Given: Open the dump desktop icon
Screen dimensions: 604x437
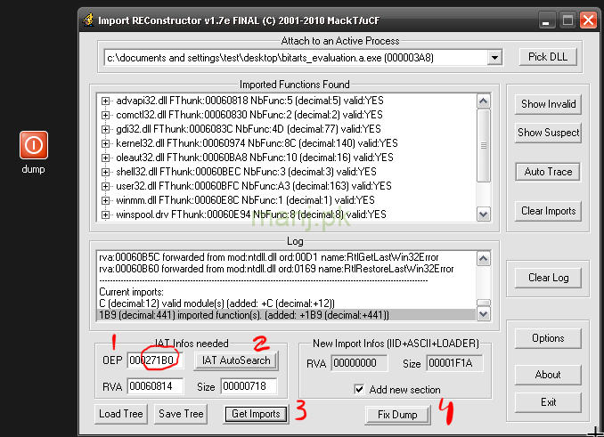Looking at the screenshot, I should (34, 146).
